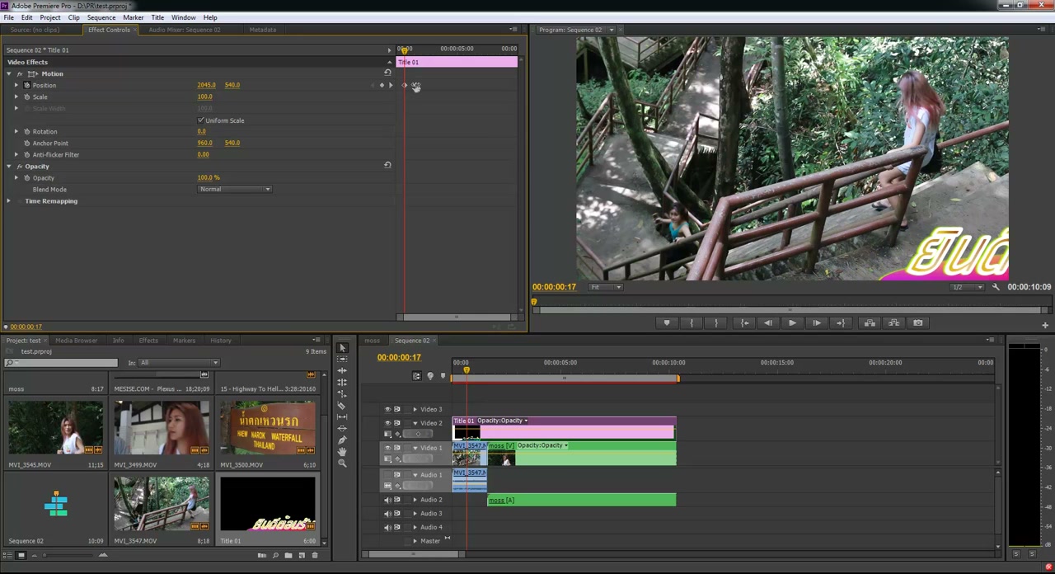
Task: Mute the Audio 2 track speaker
Action: click(388, 500)
